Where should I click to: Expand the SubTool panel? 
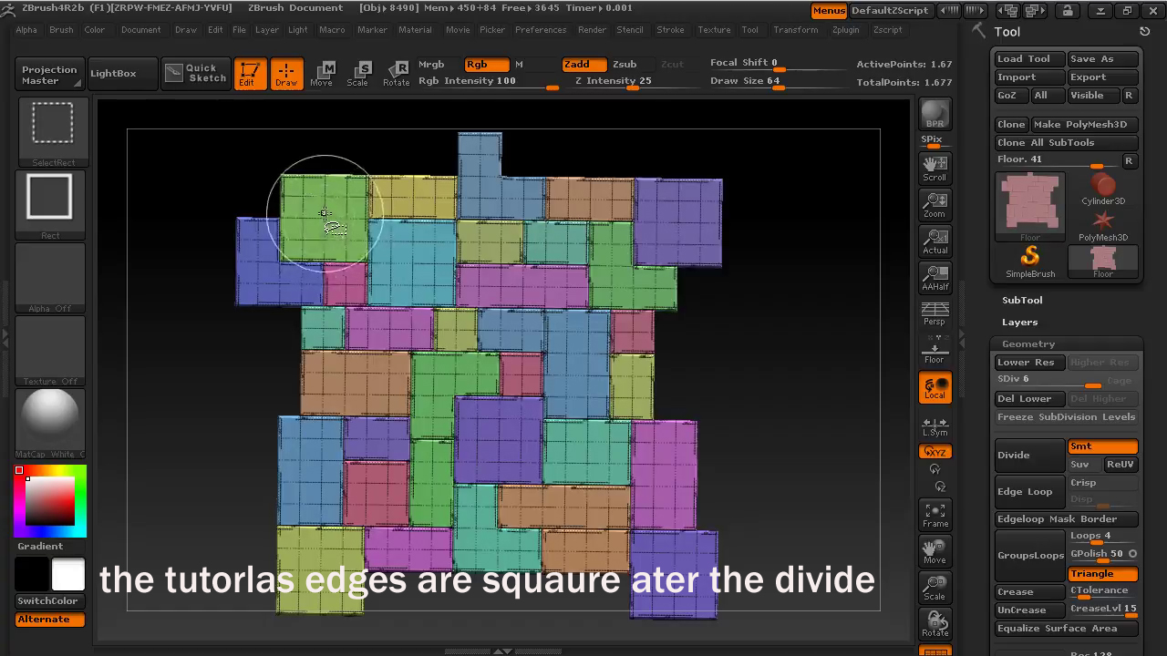coord(1022,300)
